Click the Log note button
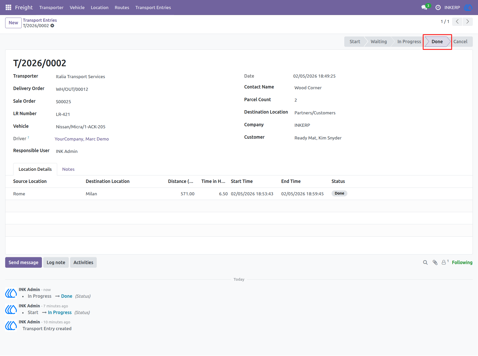This screenshot has height=356, width=478. [x=56, y=263]
